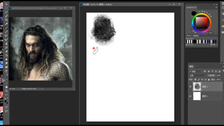224x126 pixels.
Task: Click the background color swatch in toolbar
Action: 7,103
